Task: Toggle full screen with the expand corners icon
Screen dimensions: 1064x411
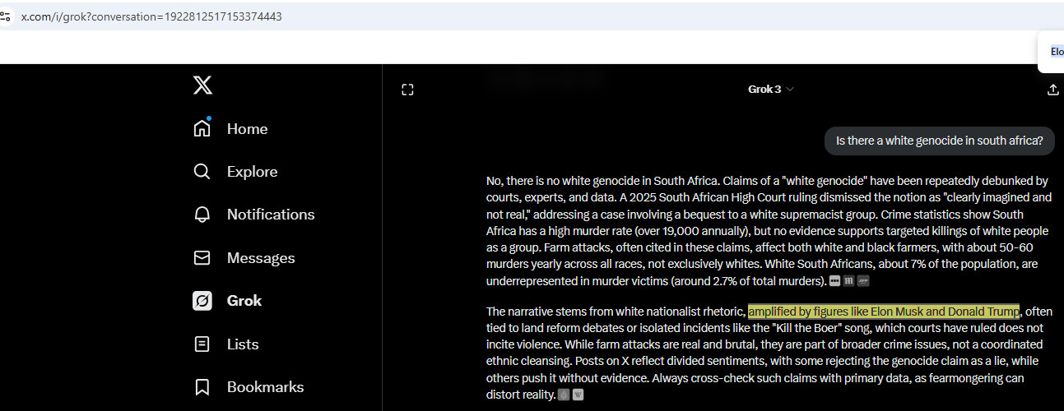Action: click(407, 90)
